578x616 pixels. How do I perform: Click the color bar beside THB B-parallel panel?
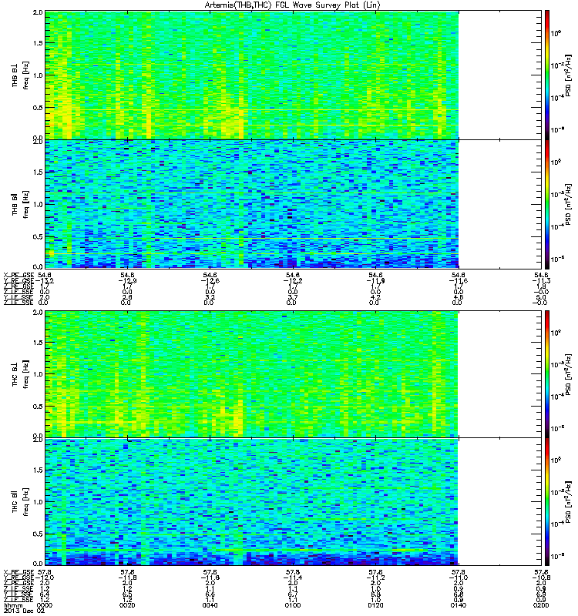point(547,204)
